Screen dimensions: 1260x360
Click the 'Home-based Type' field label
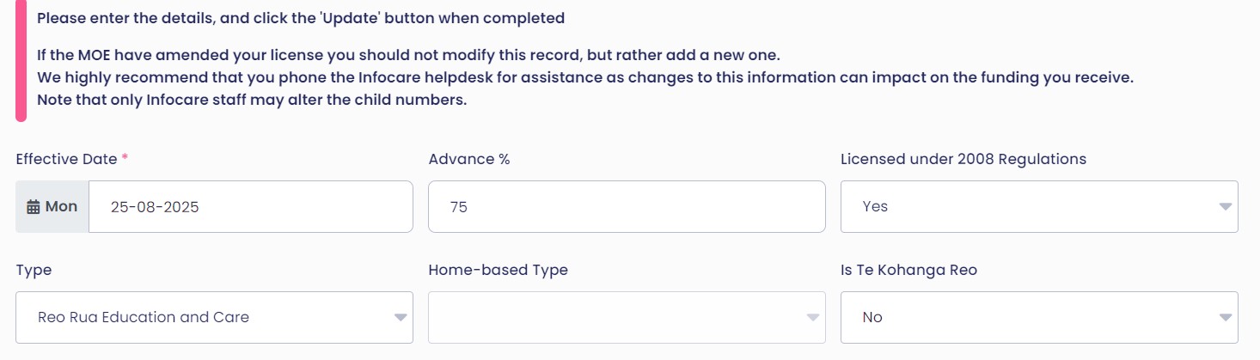[x=498, y=270]
